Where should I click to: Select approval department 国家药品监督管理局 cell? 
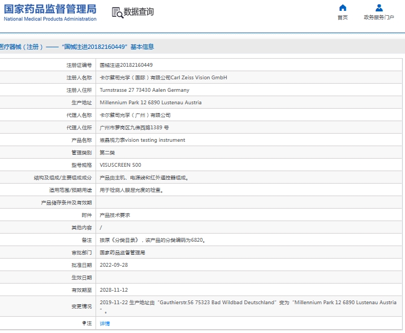123,253
